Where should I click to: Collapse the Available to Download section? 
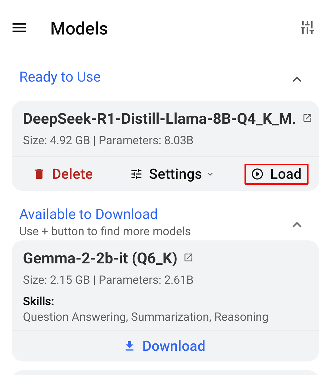tap(297, 225)
